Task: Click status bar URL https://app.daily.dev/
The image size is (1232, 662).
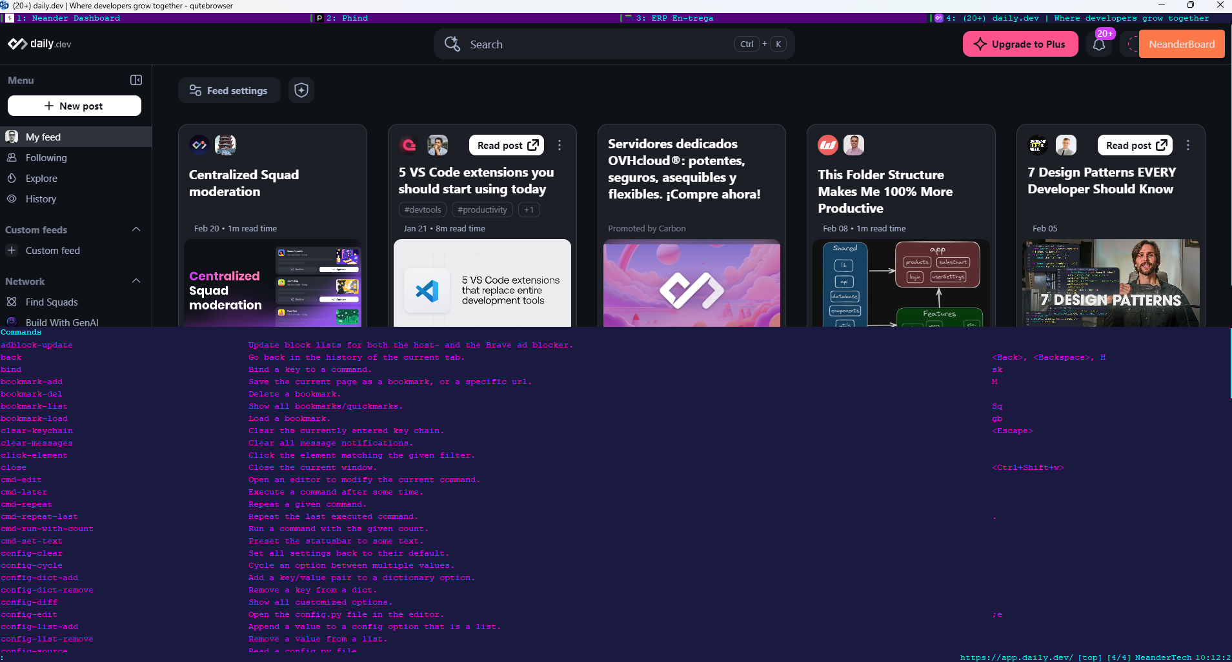Action: point(1016,657)
